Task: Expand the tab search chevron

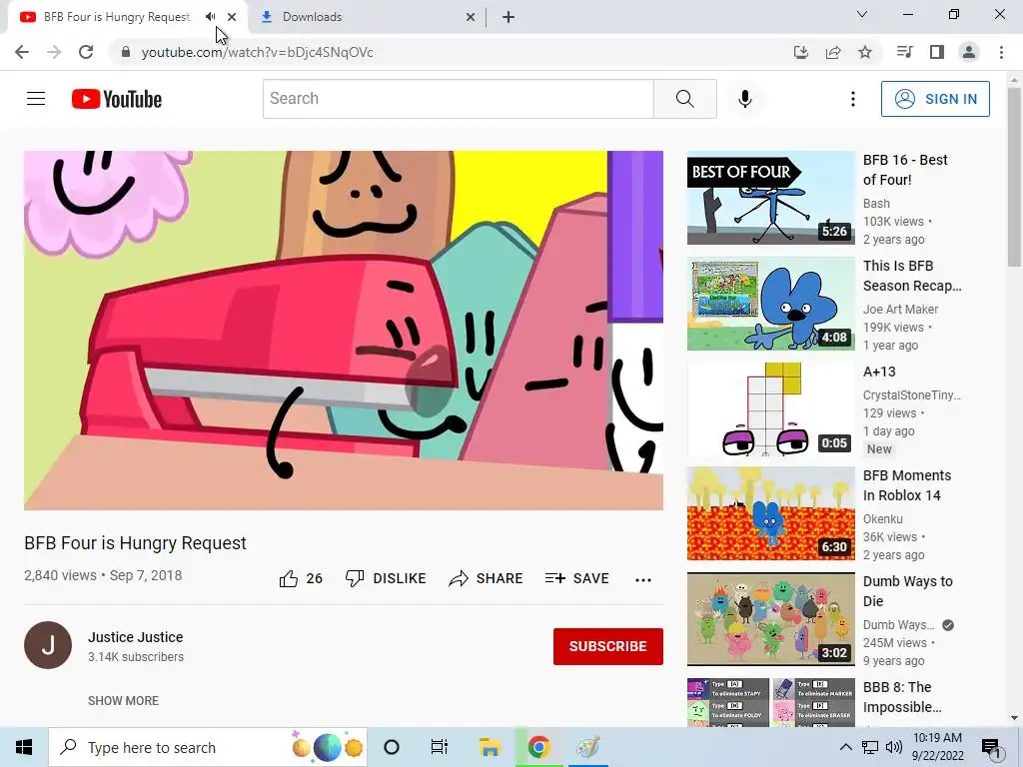Action: pos(862,14)
